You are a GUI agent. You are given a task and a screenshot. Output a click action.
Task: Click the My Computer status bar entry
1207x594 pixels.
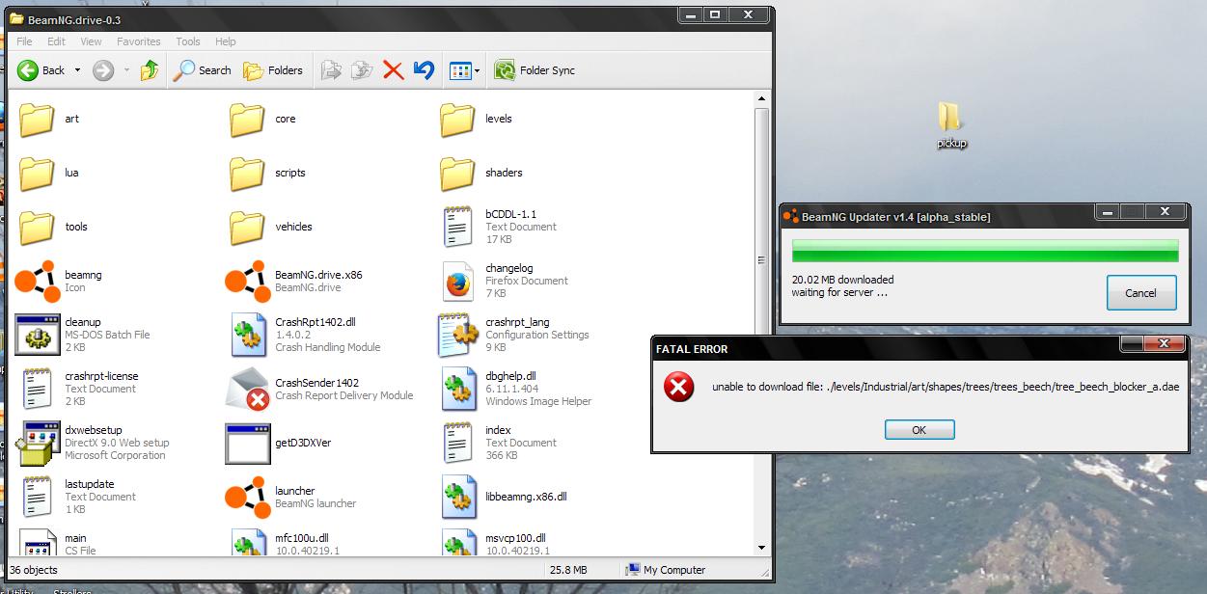[x=666, y=570]
